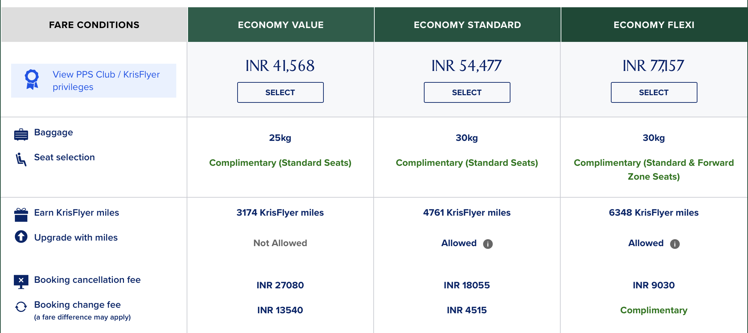Click the Baggage suitcase icon

click(21, 133)
